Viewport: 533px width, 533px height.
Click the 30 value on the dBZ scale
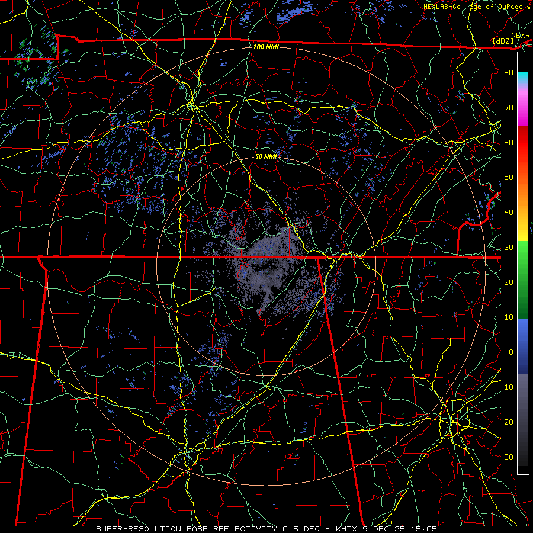(x=509, y=248)
